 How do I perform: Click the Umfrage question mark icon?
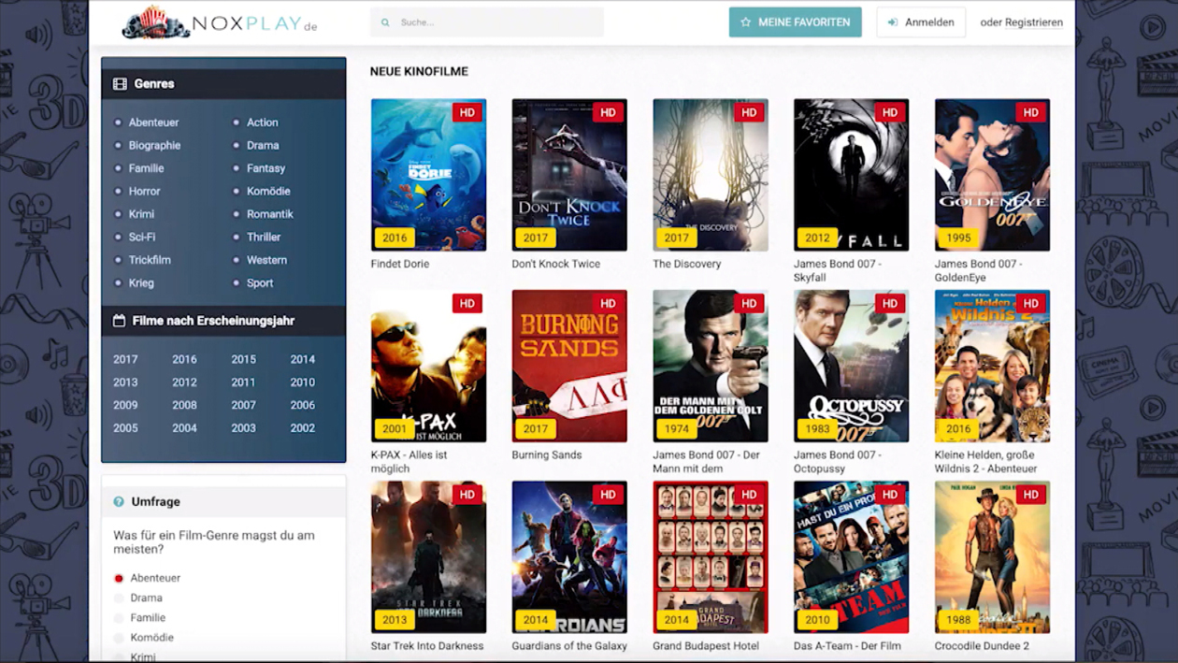pos(119,502)
